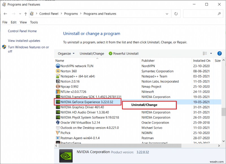Click the Powerful Uninstall toolbar button
This screenshot has height=164, width=226.
pyautogui.click(x=123, y=53)
